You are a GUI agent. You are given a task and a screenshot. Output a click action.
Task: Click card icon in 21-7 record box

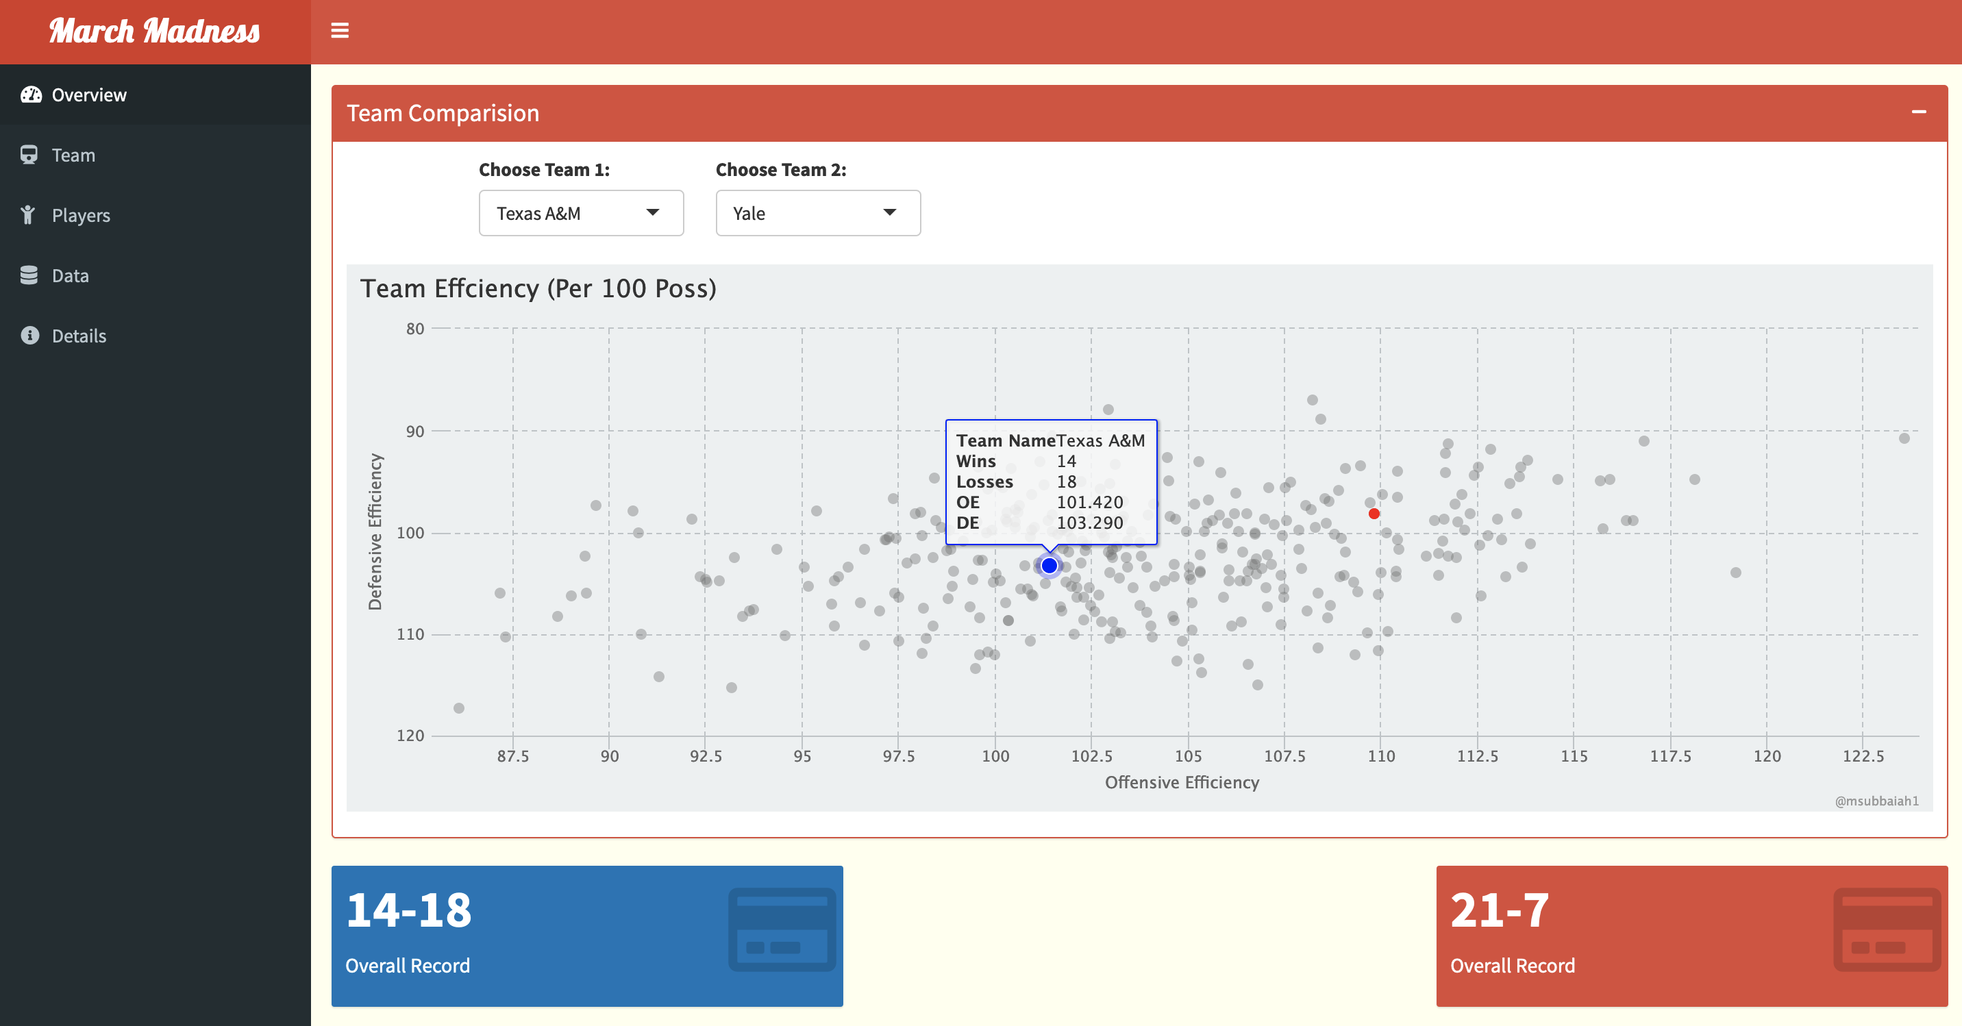[1887, 929]
